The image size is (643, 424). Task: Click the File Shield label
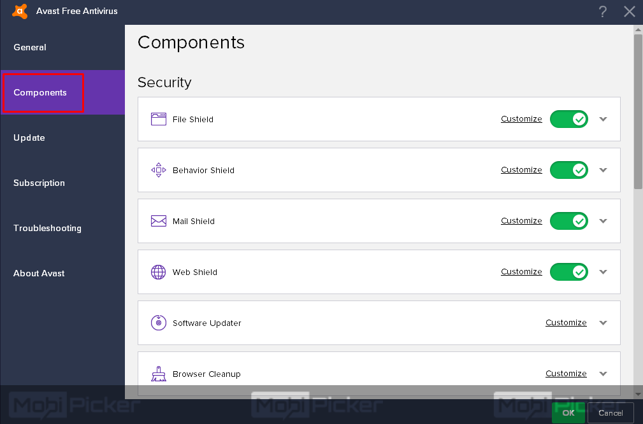click(192, 119)
